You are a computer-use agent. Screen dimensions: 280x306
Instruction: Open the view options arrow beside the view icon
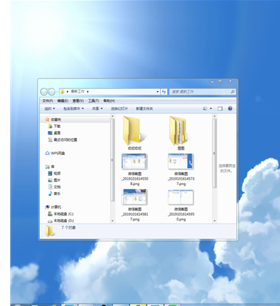[211, 109]
